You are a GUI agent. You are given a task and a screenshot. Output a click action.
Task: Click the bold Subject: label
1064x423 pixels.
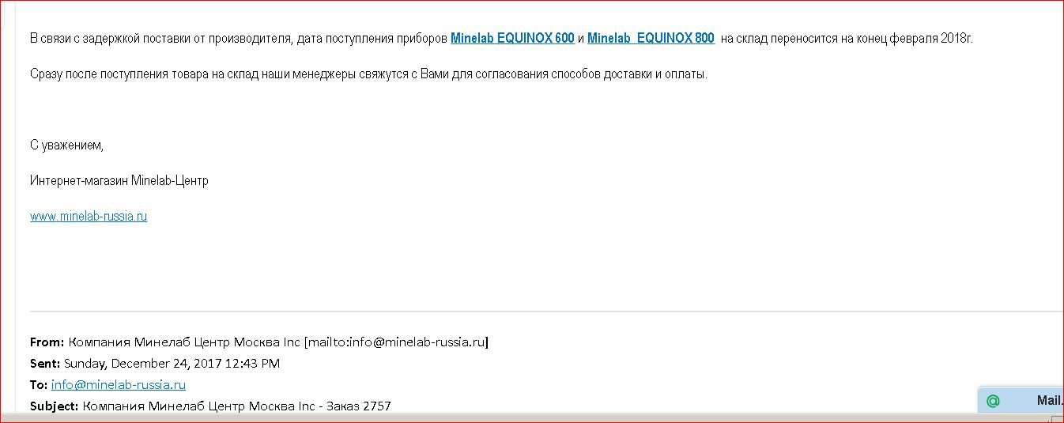[x=54, y=406]
